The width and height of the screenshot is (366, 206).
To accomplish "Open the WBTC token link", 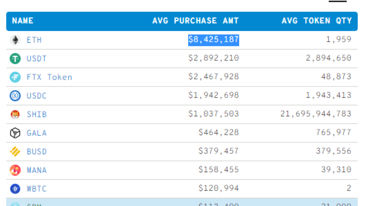I will [x=37, y=189].
